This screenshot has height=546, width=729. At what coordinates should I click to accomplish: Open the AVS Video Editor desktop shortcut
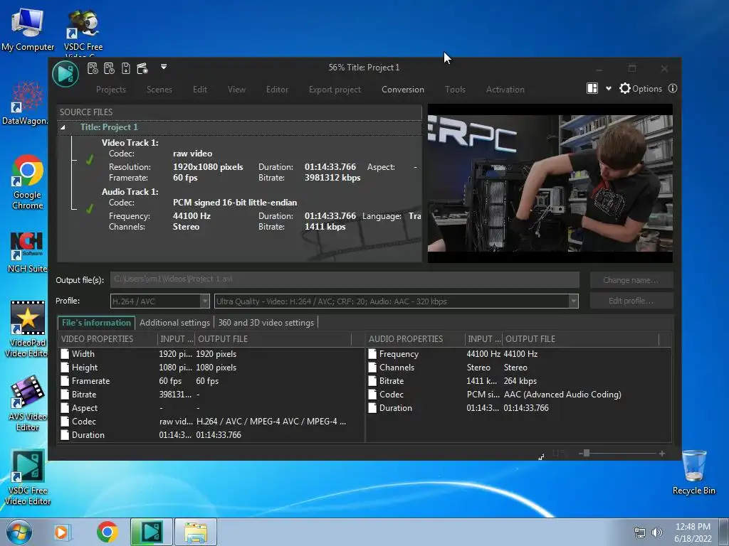(28, 403)
